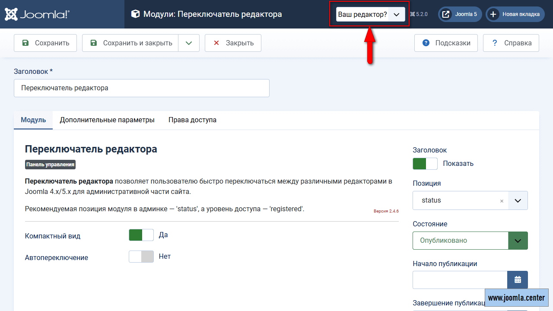Image resolution: width=553 pixels, height=311 pixels.
Task: Click the modules cube icon in title
Action: tap(136, 14)
